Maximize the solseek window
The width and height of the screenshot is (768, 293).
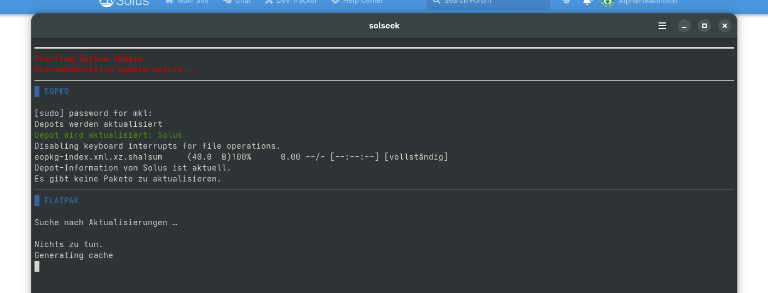point(705,26)
